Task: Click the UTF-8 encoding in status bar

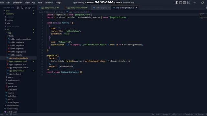Action: [174, 114]
